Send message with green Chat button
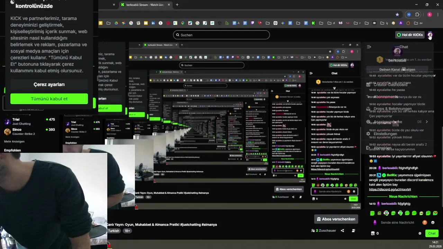Screen dimensions: 443x249 (x=432, y=233)
